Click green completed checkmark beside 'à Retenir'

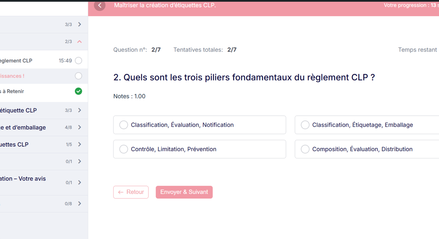tap(78, 91)
